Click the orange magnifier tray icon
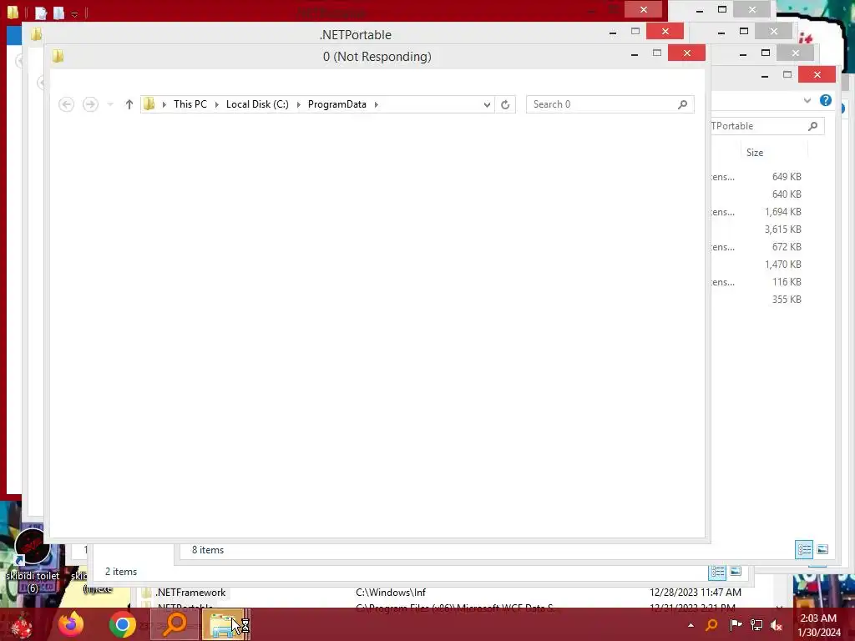855x641 pixels. (x=711, y=625)
